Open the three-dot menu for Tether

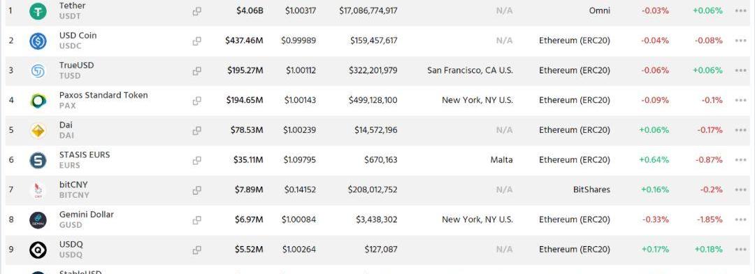click(x=740, y=10)
